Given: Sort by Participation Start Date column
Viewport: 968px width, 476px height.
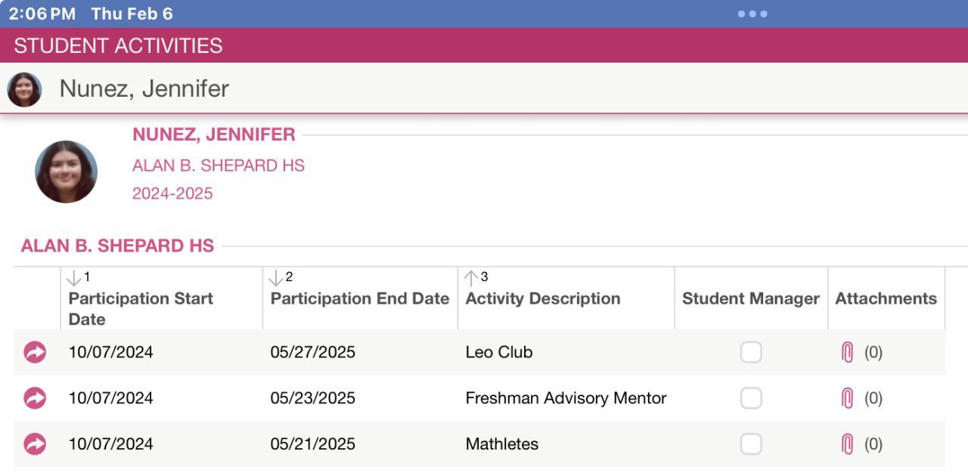Looking at the screenshot, I should [x=141, y=298].
